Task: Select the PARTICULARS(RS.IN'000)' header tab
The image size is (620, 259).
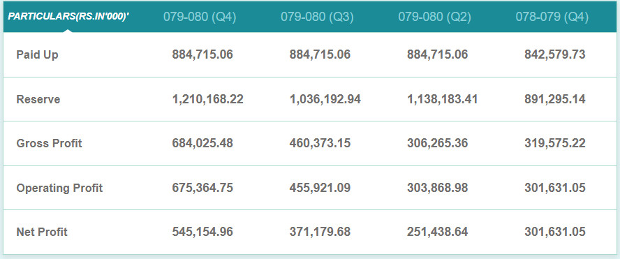Action: 68,17
